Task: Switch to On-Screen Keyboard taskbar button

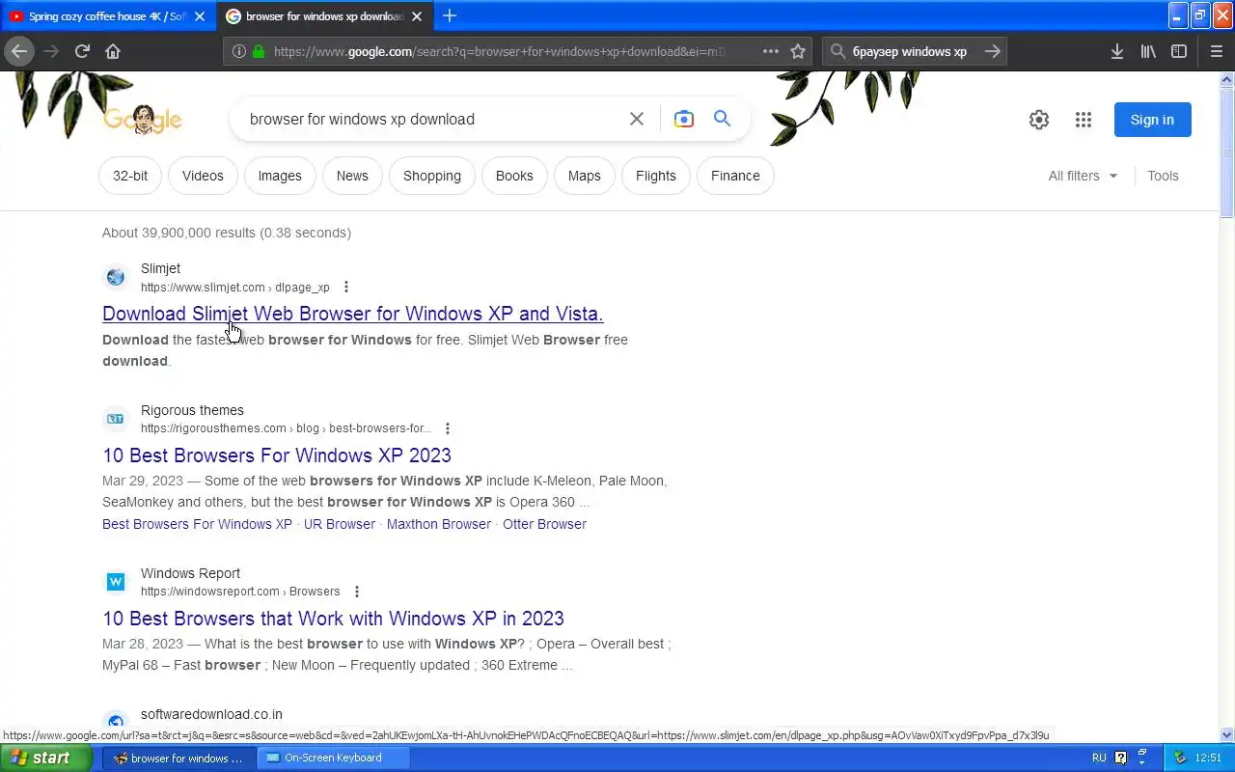Action: [333, 758]
